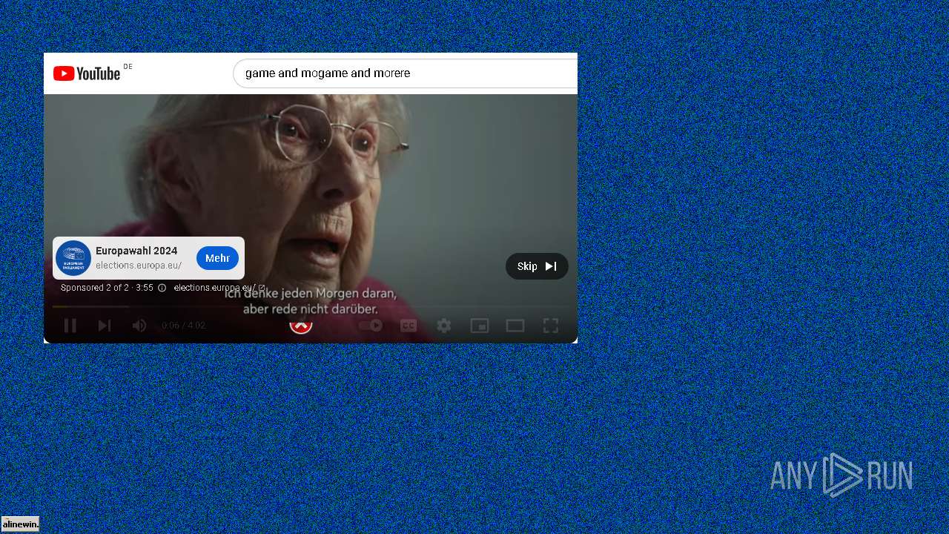Click the video progress bar

click(x=311, y=306)
